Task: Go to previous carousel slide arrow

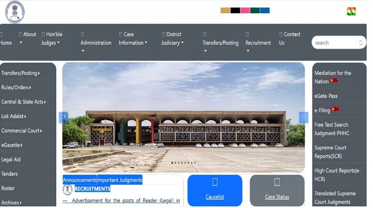Action: point(64,117)
